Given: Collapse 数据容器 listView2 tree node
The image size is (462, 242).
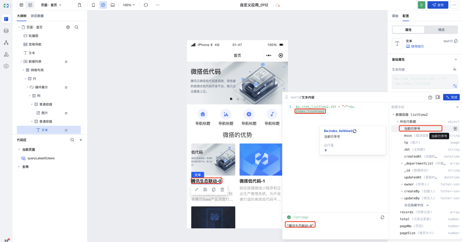Looking at the screenshot, I should (x=394, y=115).
